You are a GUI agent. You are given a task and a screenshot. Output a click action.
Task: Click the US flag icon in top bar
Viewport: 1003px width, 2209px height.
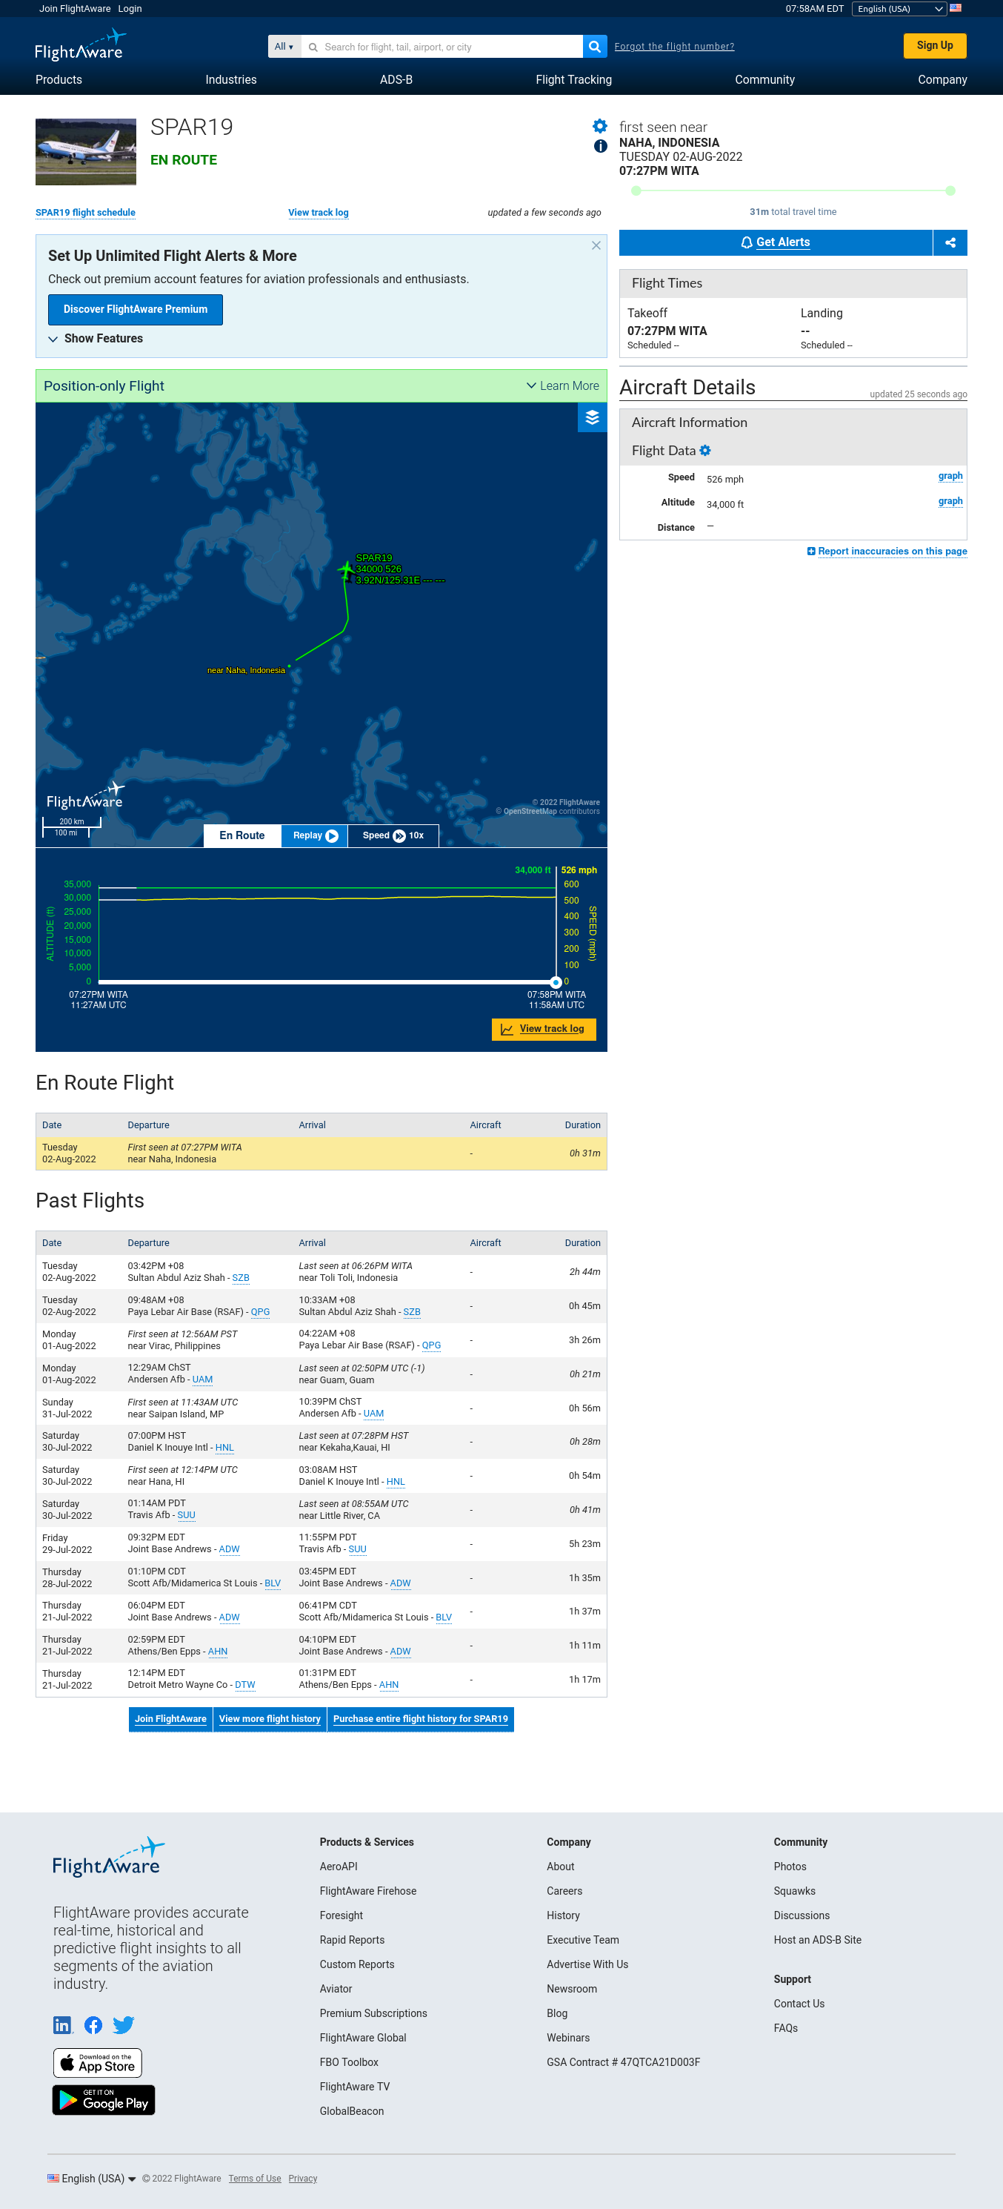point(955,9)
